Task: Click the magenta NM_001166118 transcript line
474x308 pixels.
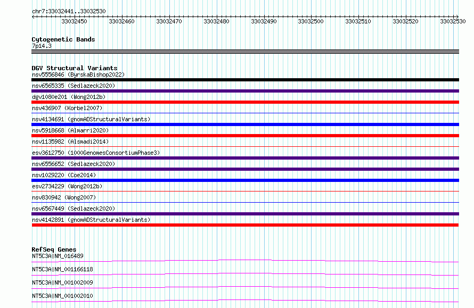Action: click(x=245, y=274)
